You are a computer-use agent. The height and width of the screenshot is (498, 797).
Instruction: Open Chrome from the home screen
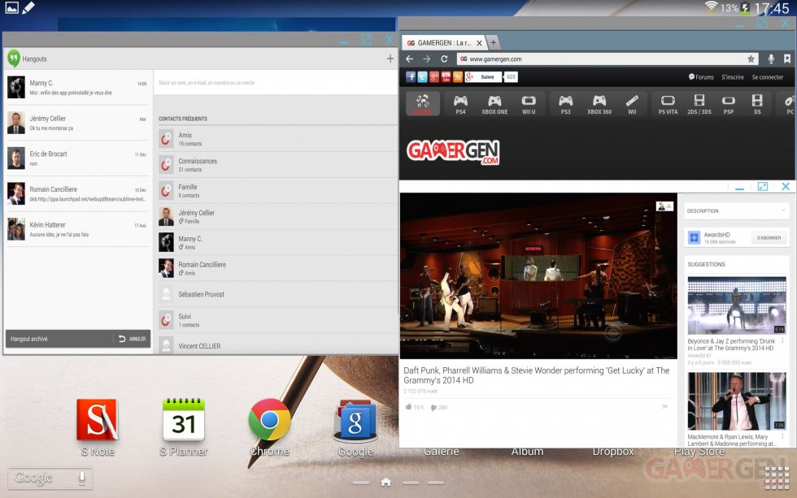[269, 420]
